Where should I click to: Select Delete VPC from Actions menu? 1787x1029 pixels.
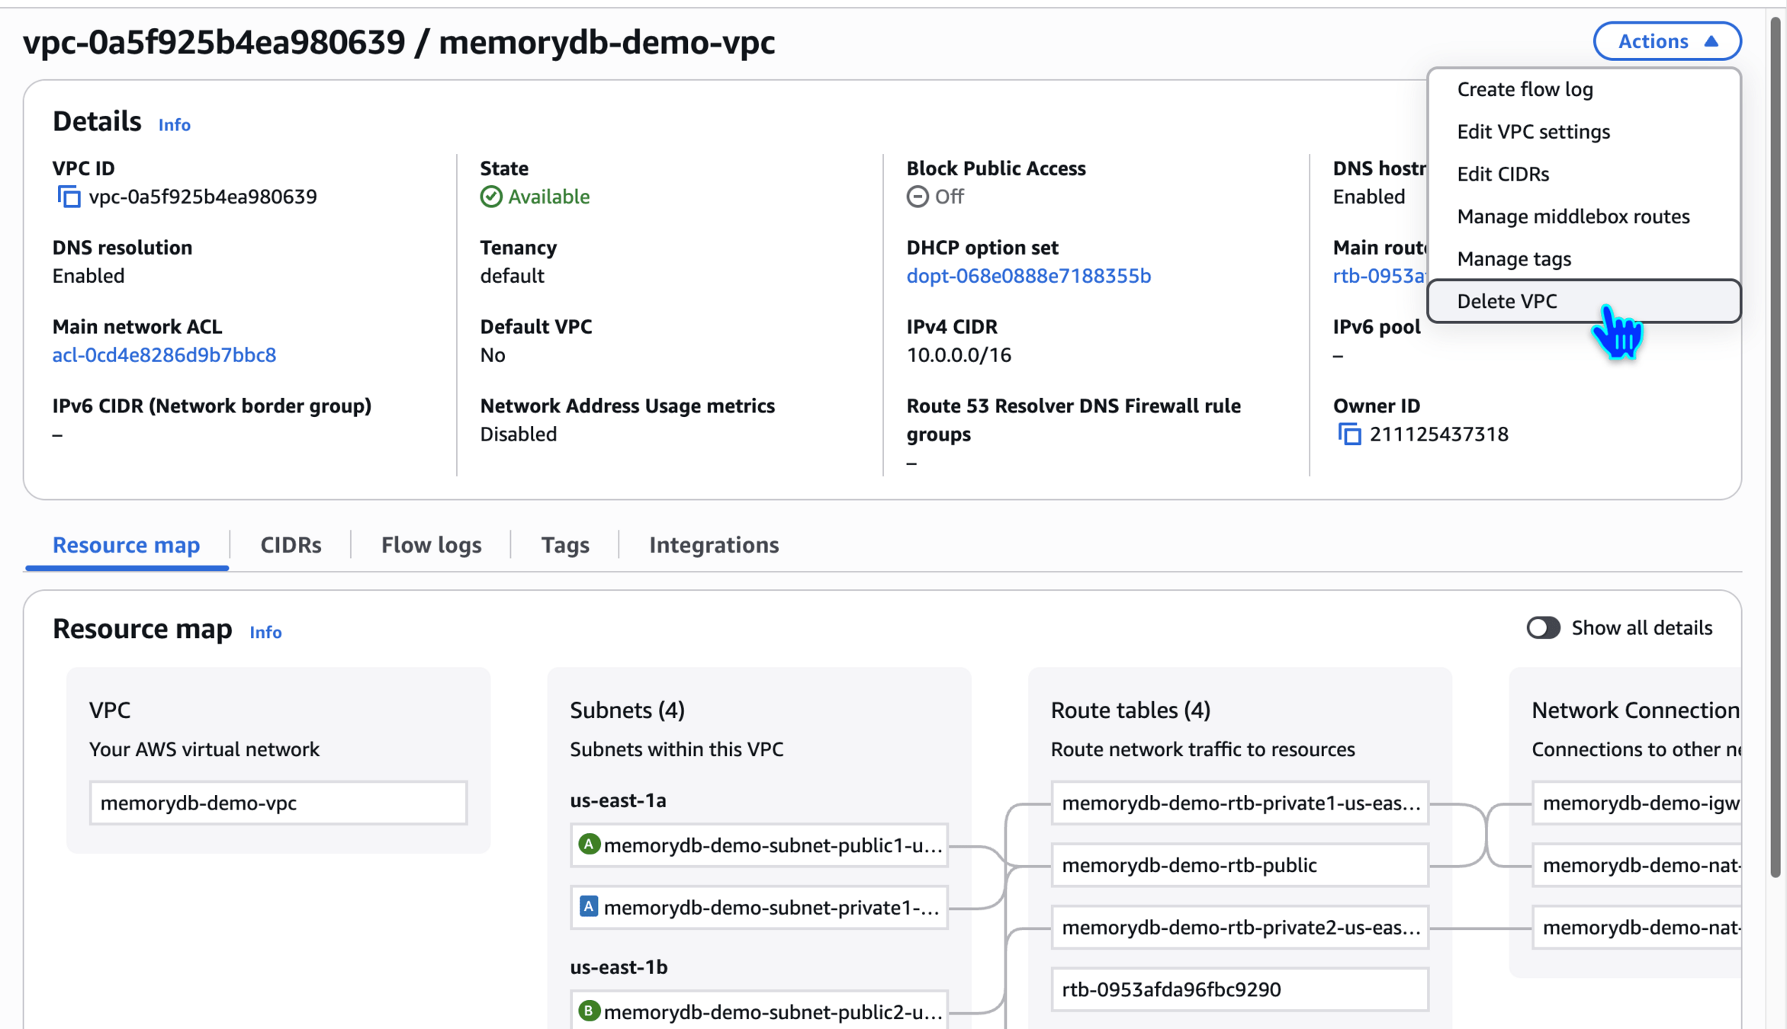(1507, 301)
